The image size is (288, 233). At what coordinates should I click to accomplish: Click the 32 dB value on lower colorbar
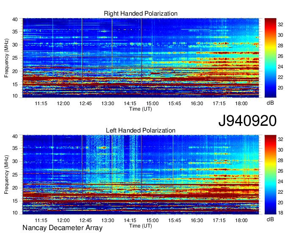click(x=280, y=139)
